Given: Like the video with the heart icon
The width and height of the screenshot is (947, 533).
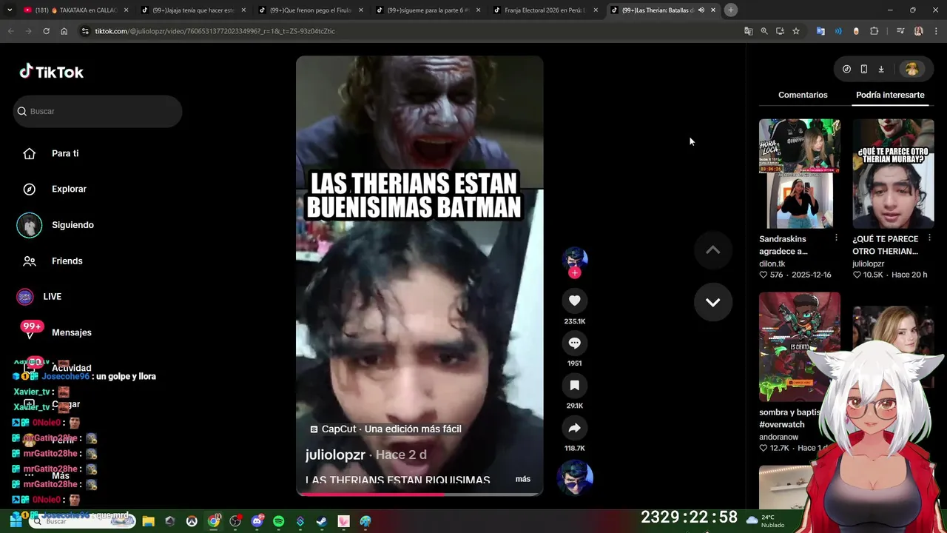Looking at the screenshot, I should click(x=575, y=301).
